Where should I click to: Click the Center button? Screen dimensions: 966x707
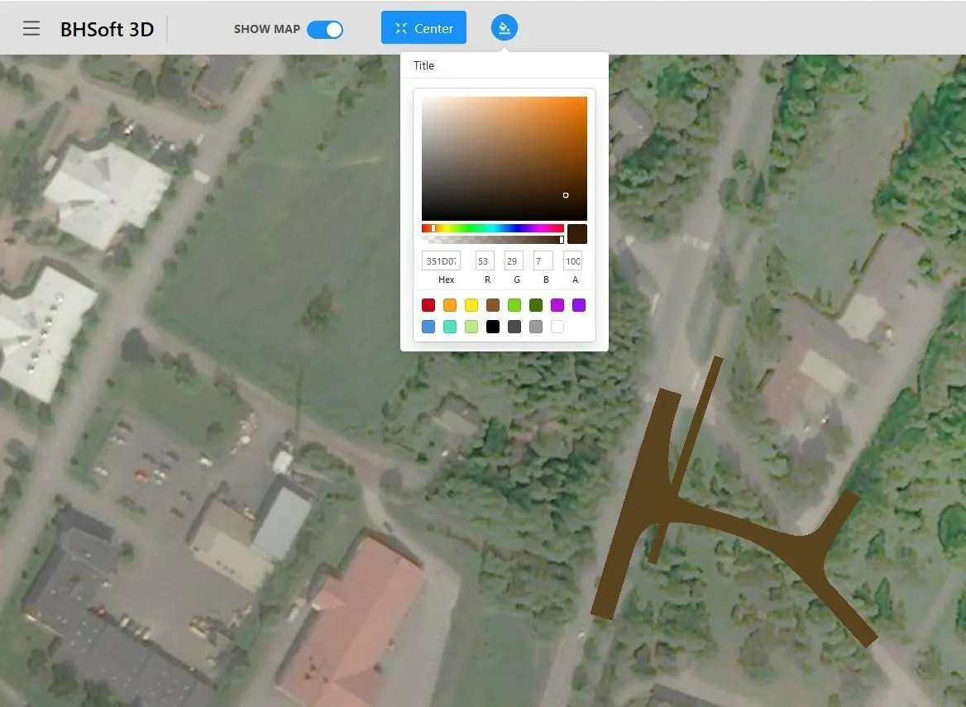(x=423, y=28)
